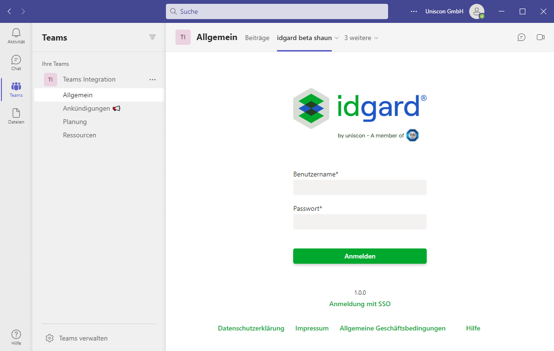Click the megaphone icon next to Ankündigungen
This screenshot has height=351, width=554.
point(117,109)
